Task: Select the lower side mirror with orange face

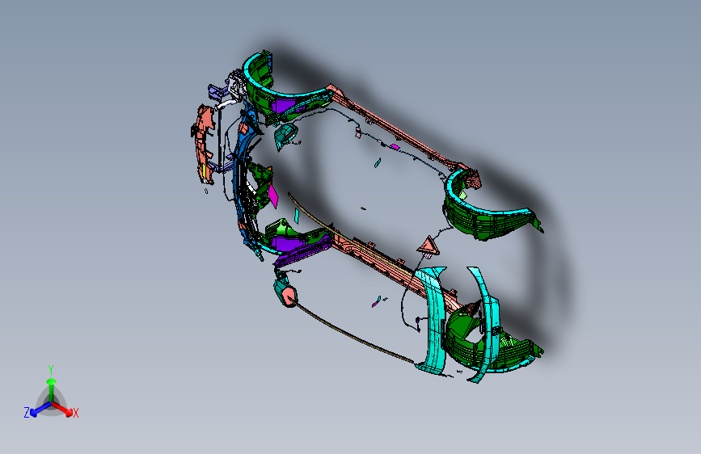Action: click(285, 292)
